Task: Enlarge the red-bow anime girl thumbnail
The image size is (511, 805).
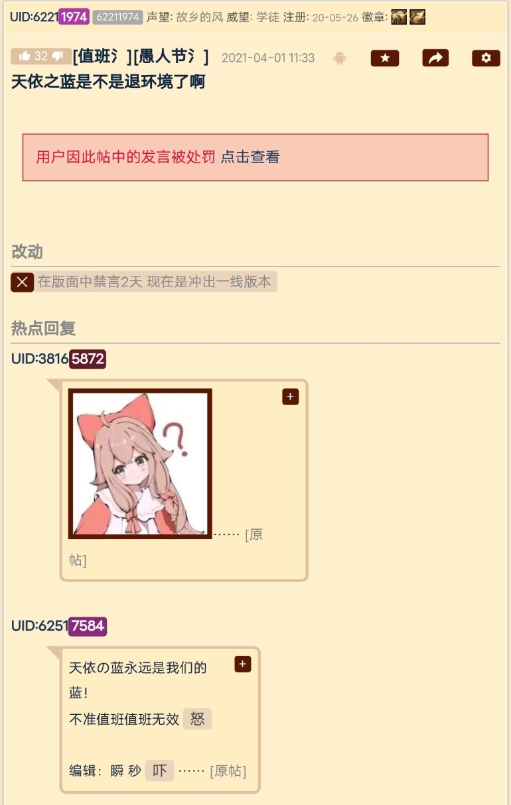Action: pos(140,464)
